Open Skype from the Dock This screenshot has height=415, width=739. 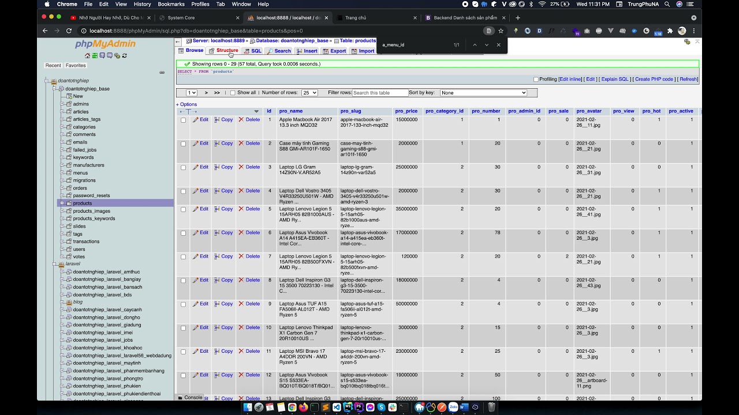coord(382,408)
